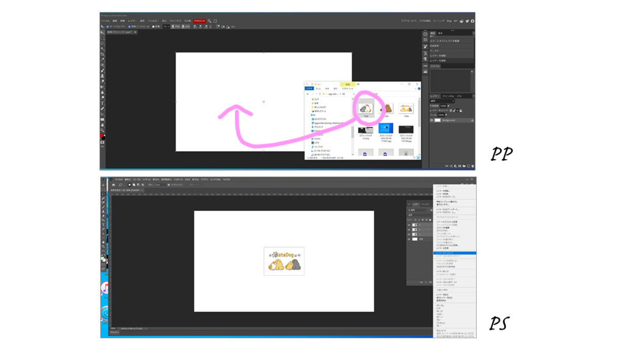Viewport: 625px width, 351px height.
Task: Click the PNG export button in options bar
Action: click(x=176, y=26)
